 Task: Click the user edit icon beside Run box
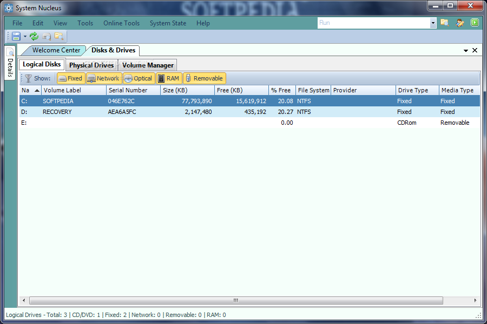pos(459,23)
